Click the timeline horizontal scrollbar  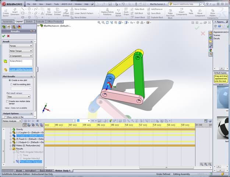coord(166,167)
